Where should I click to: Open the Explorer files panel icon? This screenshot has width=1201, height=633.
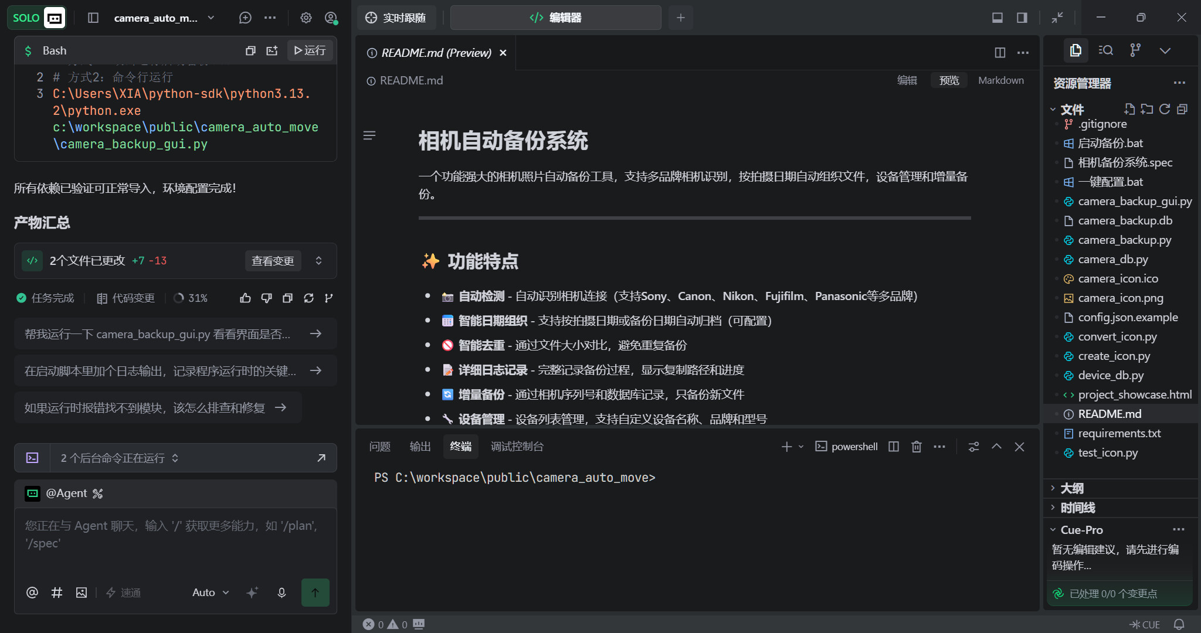(x=1076, y=50)
